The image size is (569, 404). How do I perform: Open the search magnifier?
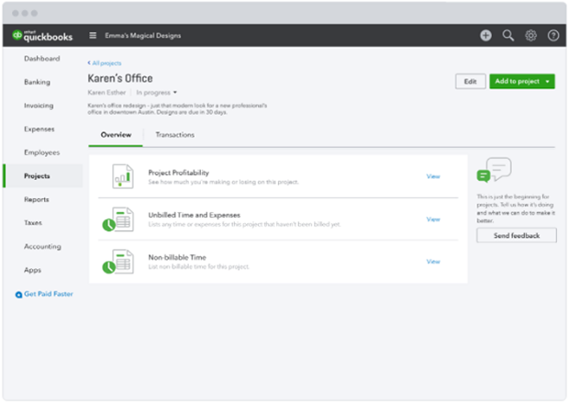click(508, 35)
